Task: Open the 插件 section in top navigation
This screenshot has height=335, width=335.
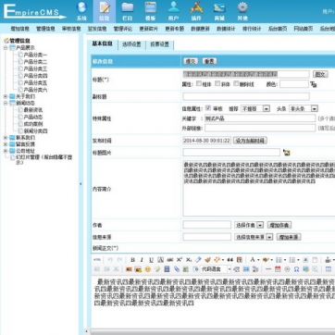Action: click(x=196, y=11)
